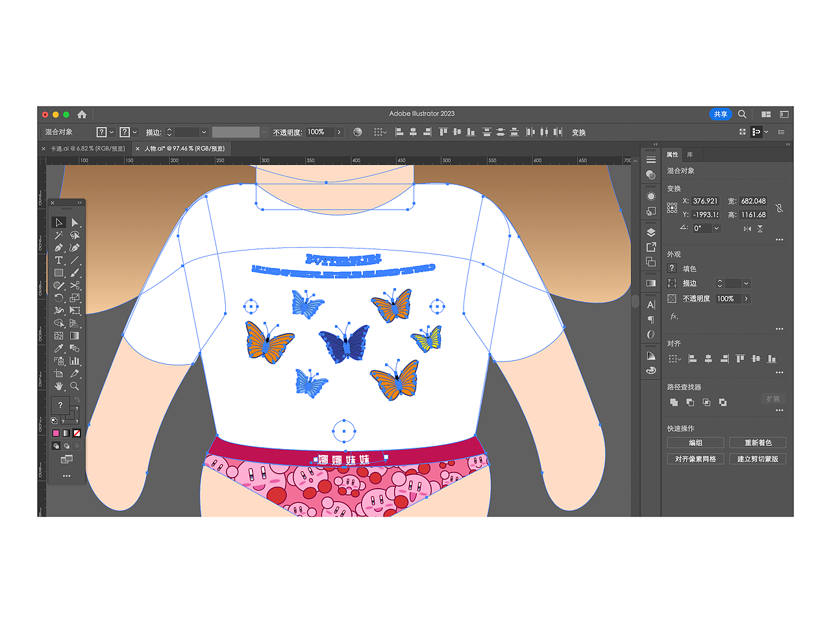This screenshot has height=623, width=831.
Task: Open the 属性 panel tab
Action: click(x=673, y=154)
